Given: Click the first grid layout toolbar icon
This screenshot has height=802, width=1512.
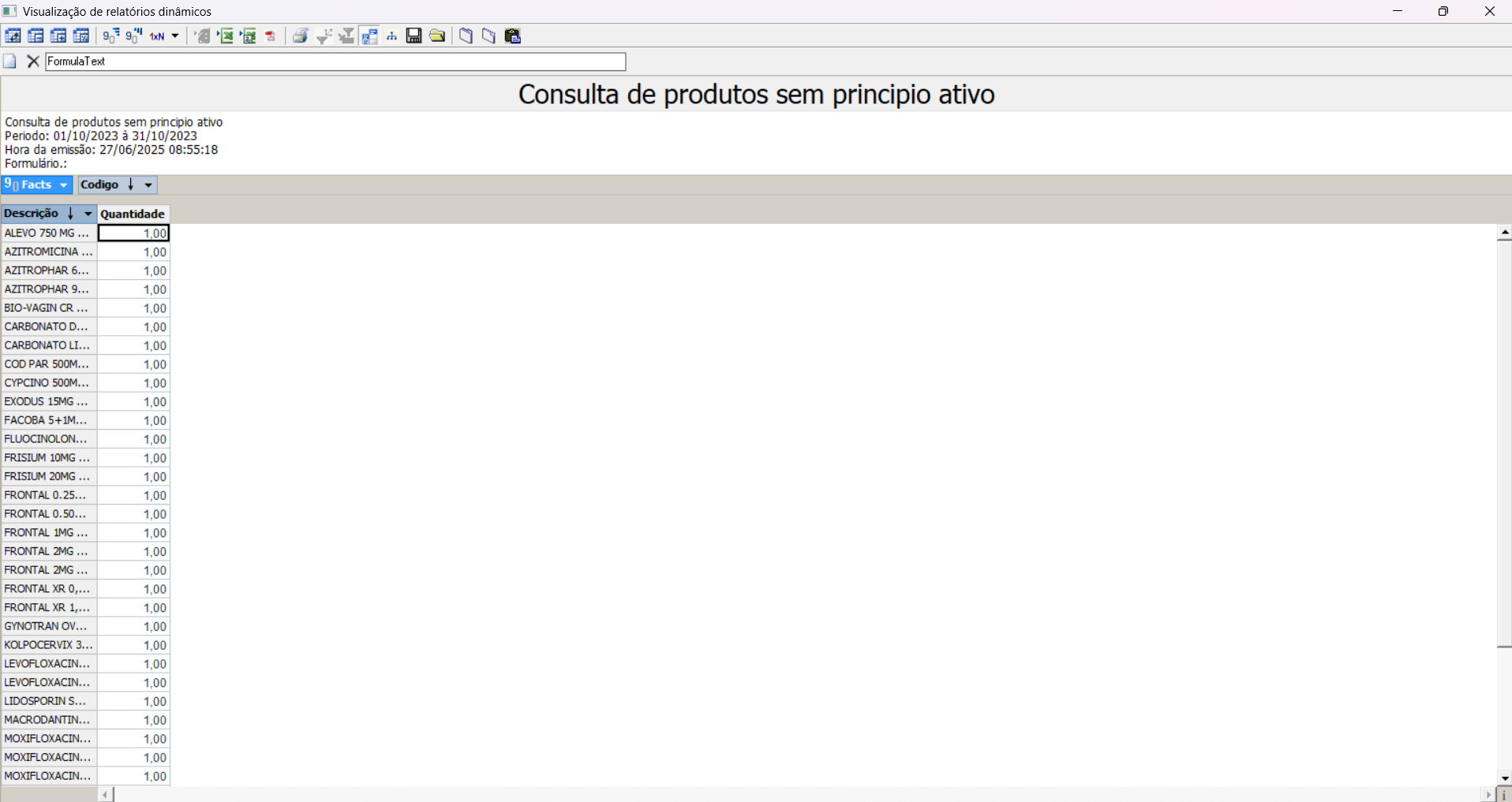Looking at the screenshot, I should tap(13, 35).
